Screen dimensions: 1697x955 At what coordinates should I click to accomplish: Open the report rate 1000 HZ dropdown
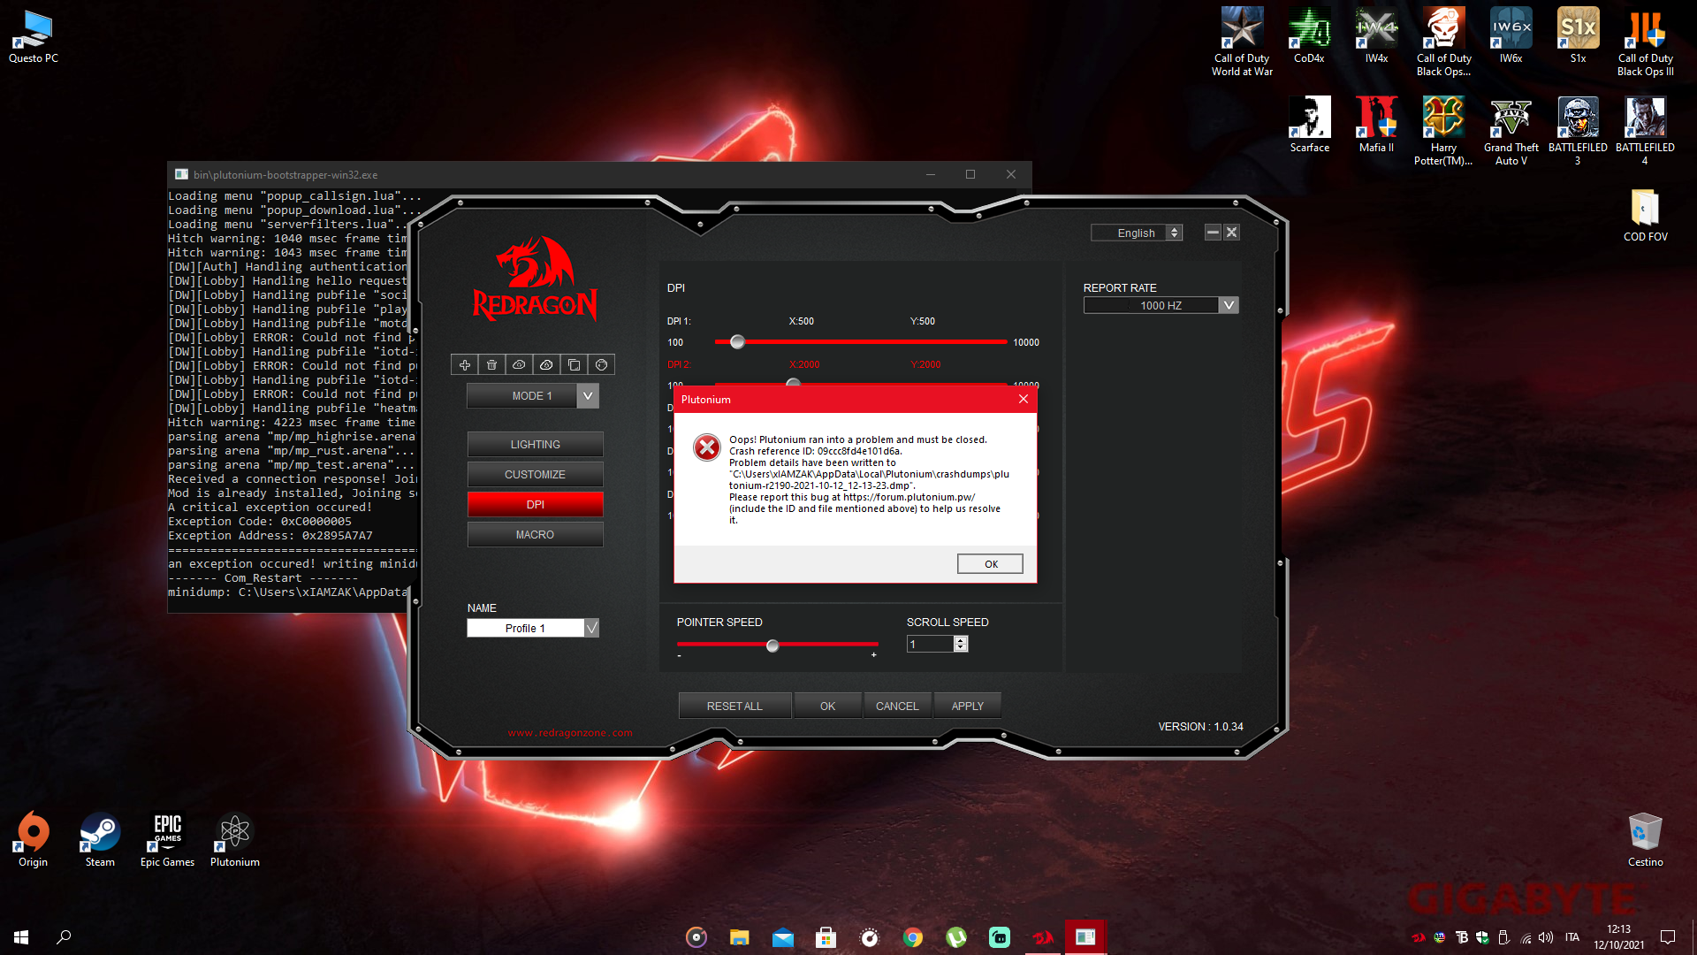coord(1228,305)
